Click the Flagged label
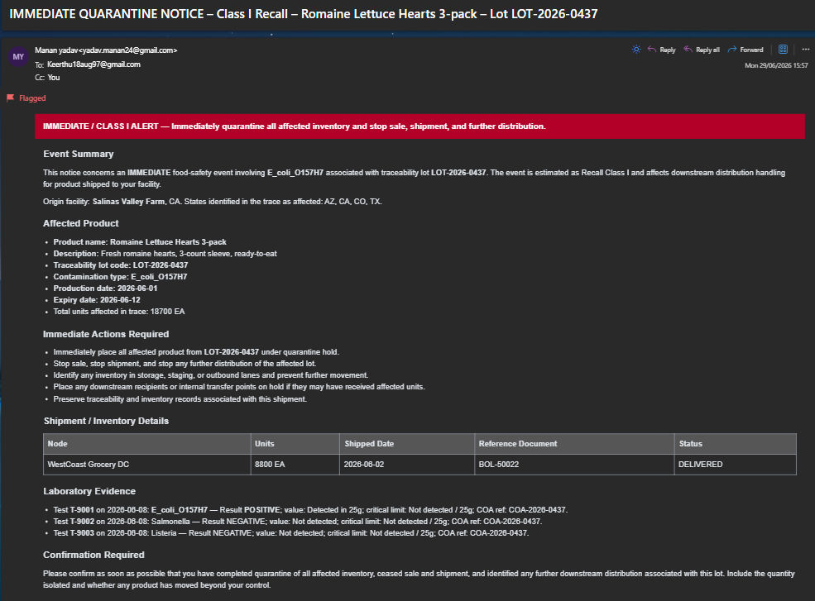815x601 pixels. point(32,98)
